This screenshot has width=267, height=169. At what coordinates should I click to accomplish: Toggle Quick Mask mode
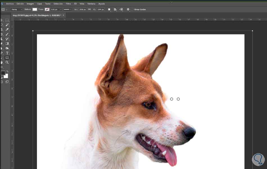pyautogui.click(x=2, y=82)
